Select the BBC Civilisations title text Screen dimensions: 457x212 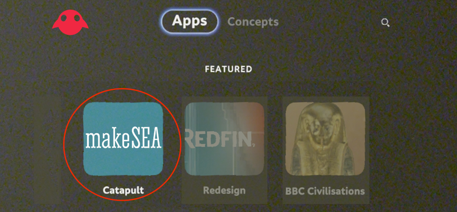pyautogui.click(x=325, y=190)
